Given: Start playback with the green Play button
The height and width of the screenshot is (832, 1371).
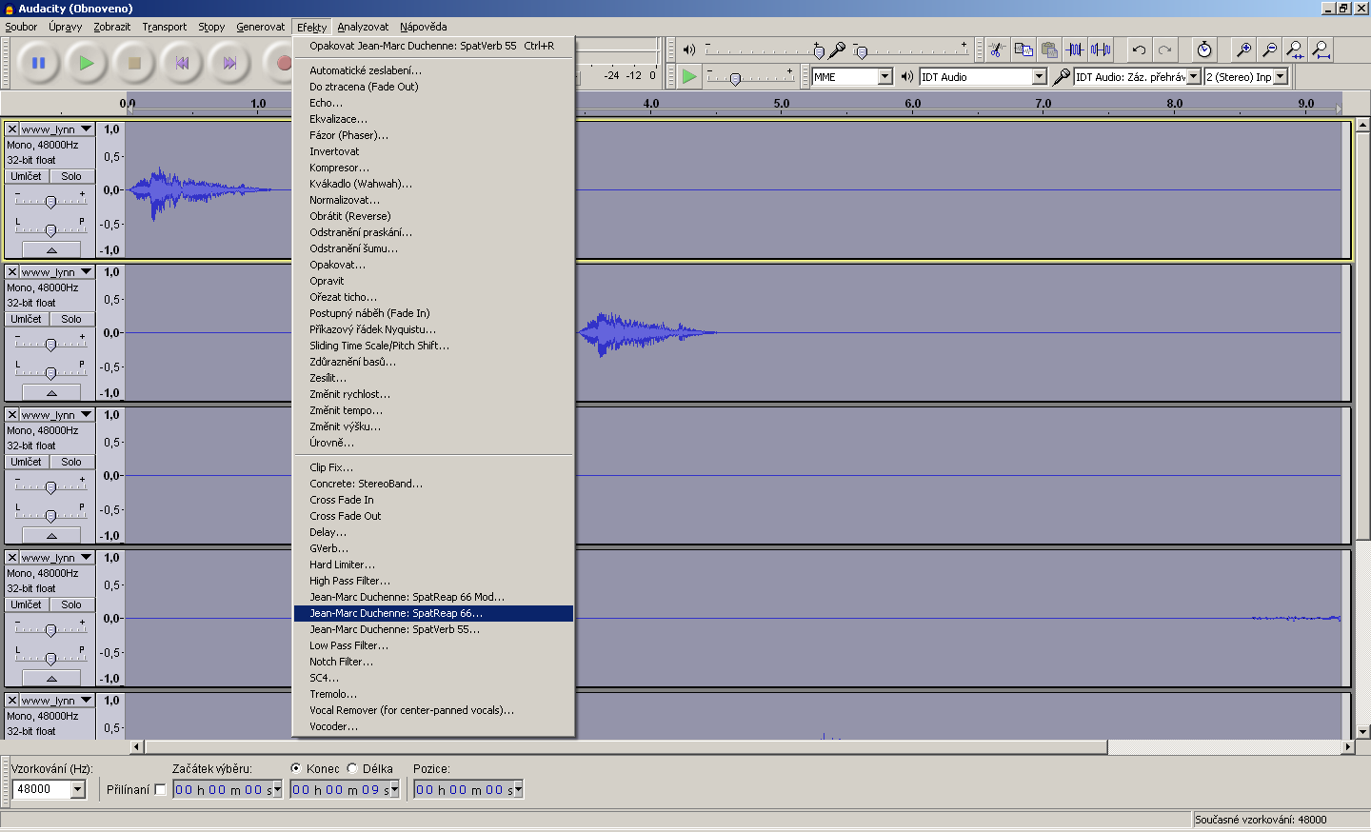Looking at the screenshot, I should 87,63.
